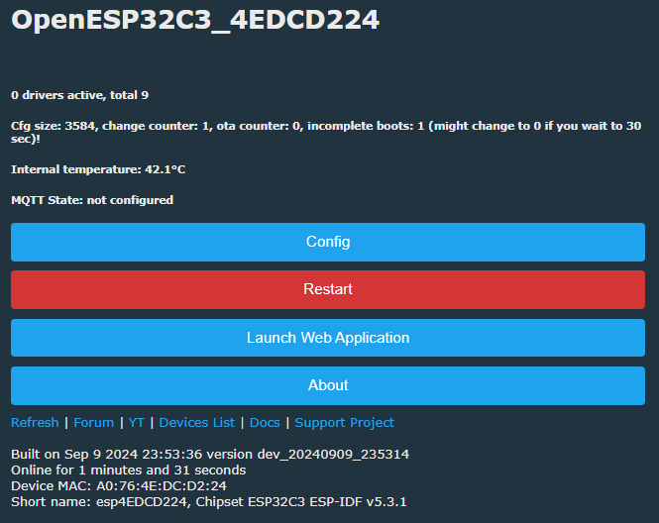
Task: Click the 'Online for 1 minutes' uptime line
Action: click(x=129, y=470)
